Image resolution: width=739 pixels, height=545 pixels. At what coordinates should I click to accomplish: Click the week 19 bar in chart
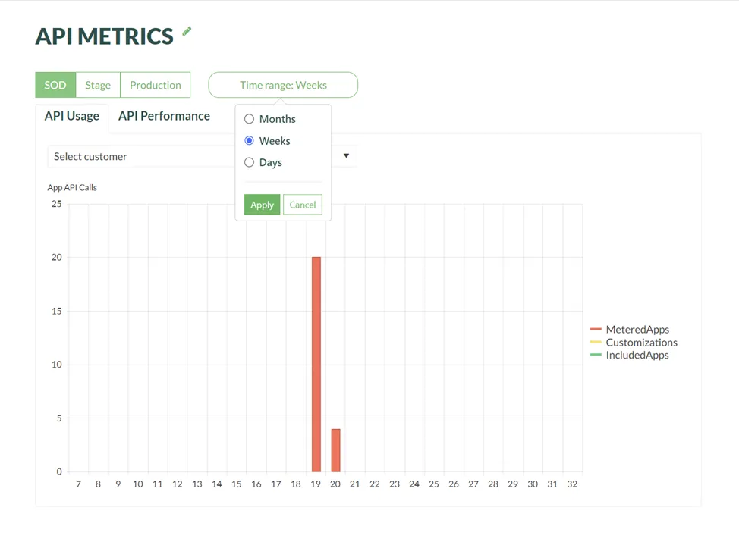[316, 364]
